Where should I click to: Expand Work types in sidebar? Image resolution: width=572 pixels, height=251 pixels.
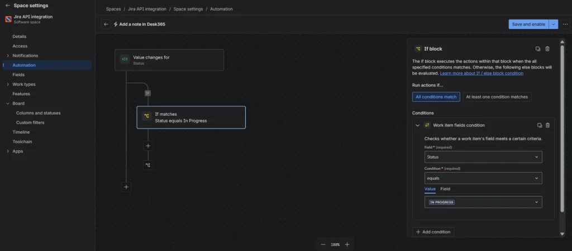tap(8, 84)
